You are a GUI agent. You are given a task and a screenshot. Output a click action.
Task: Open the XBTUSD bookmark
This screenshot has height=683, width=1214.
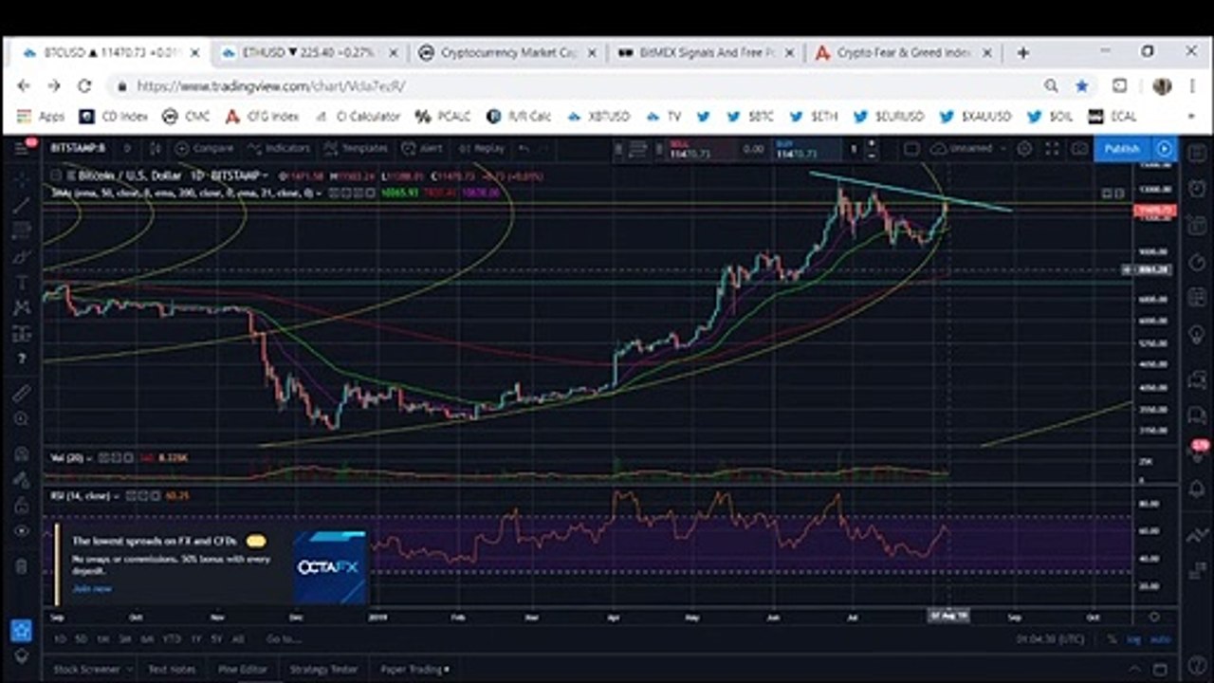[598, 117]
